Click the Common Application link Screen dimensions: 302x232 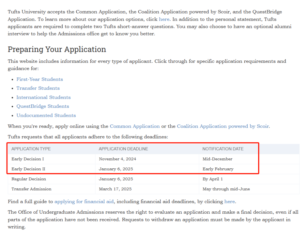(x=135, y=126)
